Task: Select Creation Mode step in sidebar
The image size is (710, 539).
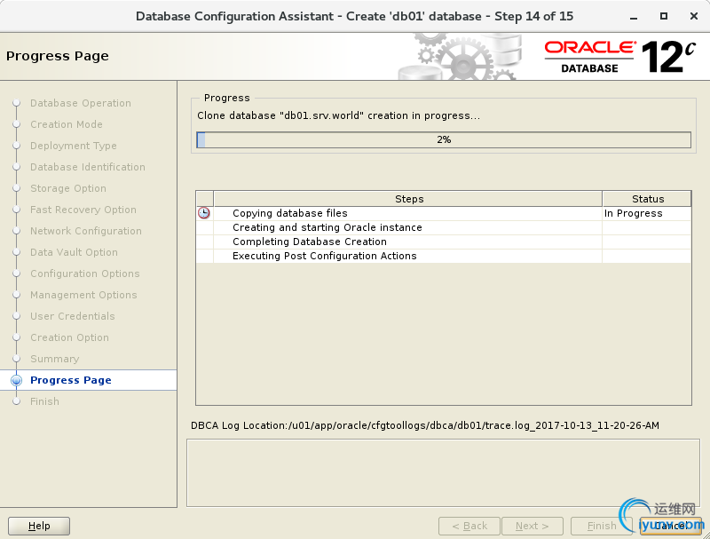Action: (66, 124)
